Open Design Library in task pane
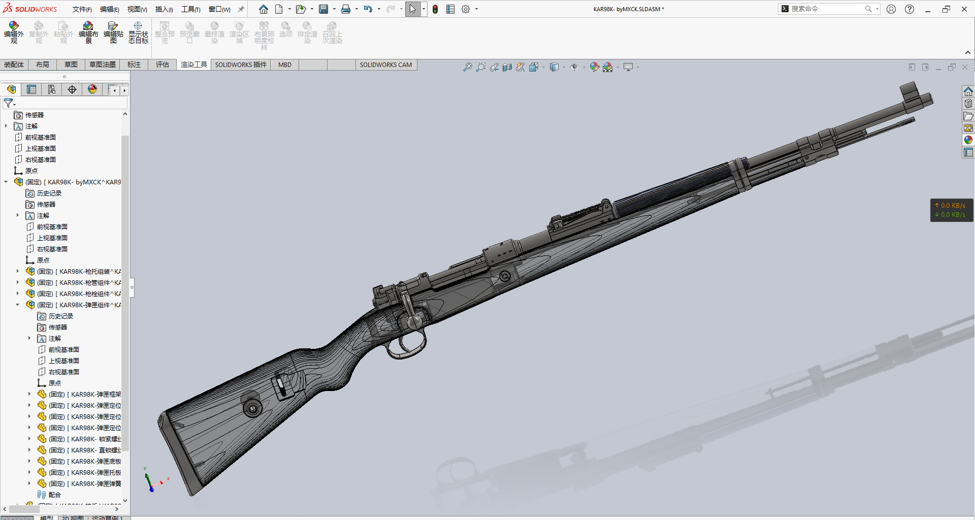Image resolution: width=975 pixels, height=520 pixels. click(968, 104)
